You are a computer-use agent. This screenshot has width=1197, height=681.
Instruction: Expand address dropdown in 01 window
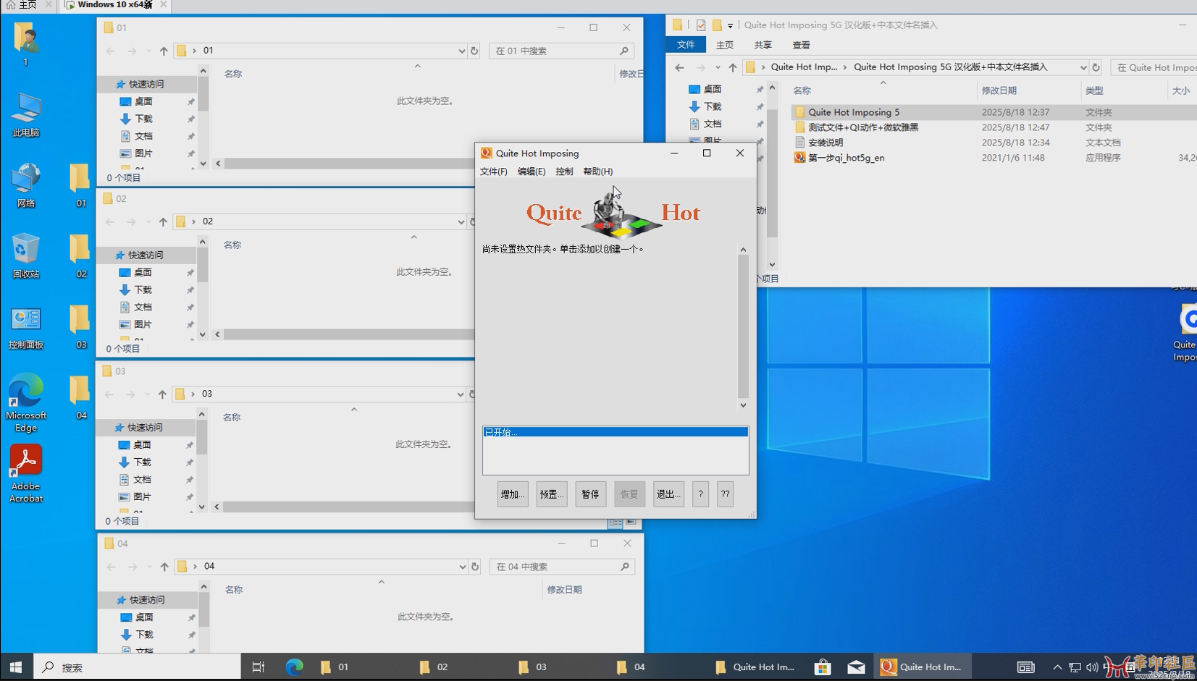461,51
